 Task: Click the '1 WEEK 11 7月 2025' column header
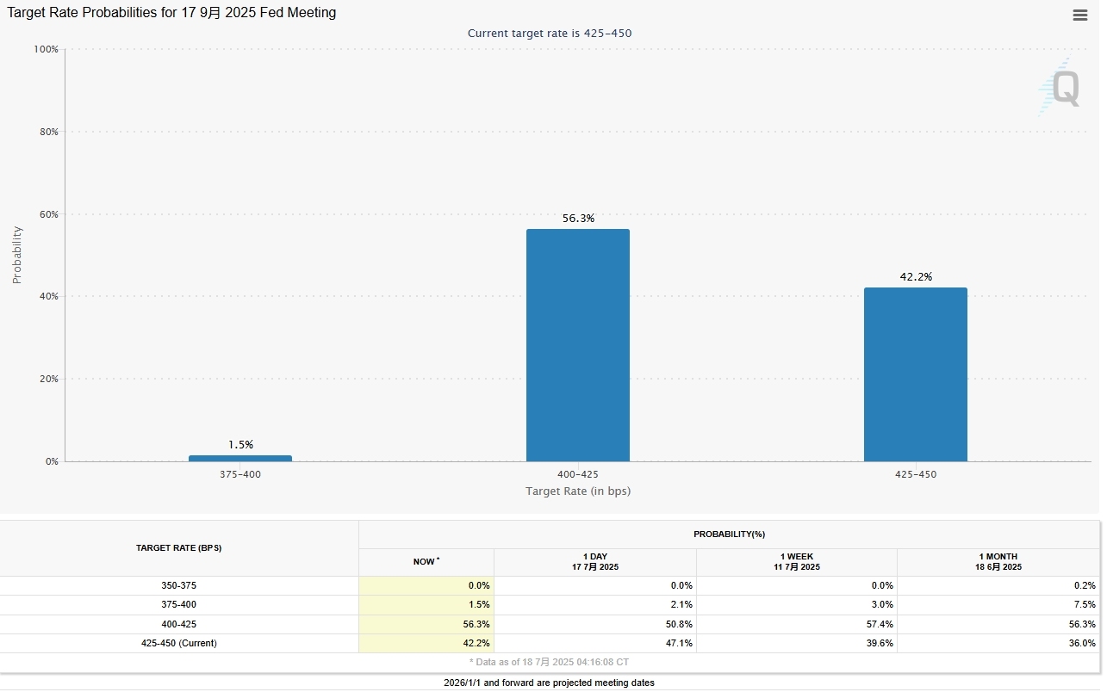click(797, 562)
